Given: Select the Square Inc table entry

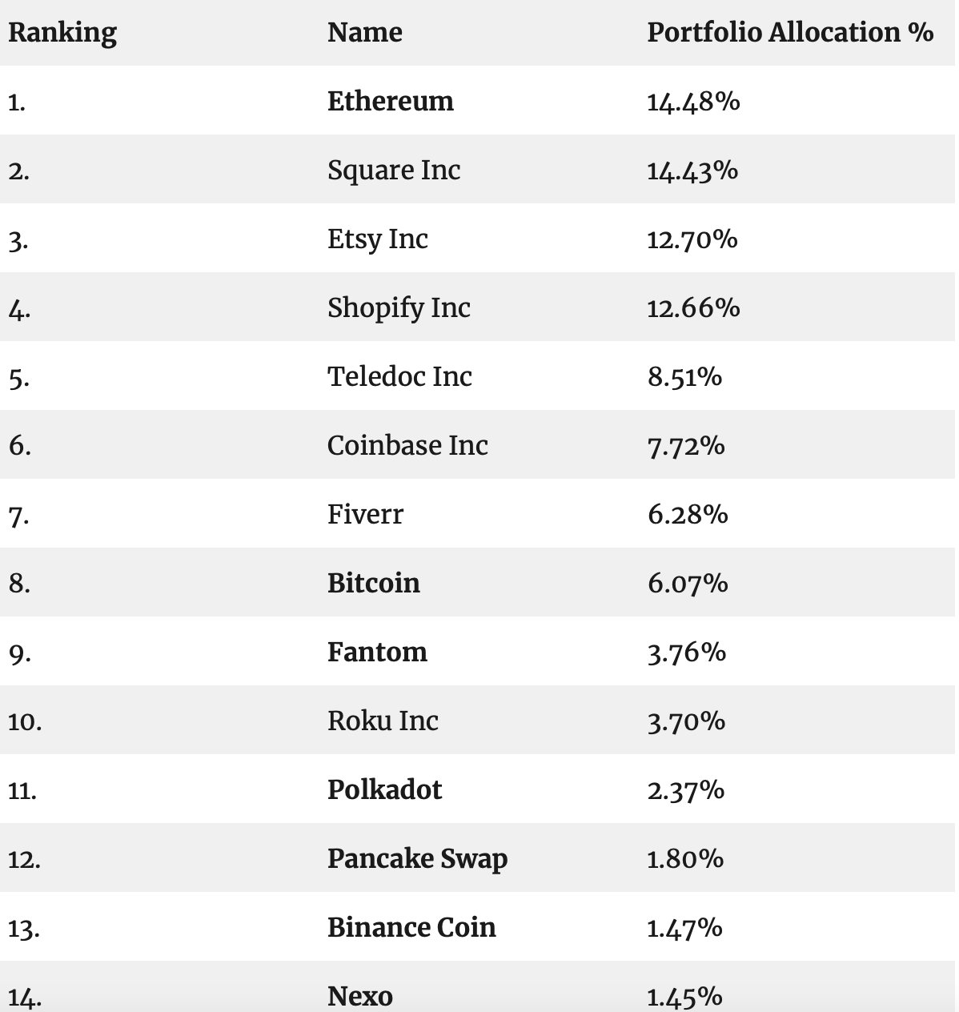Looking at the screenshot, I should click(x=394, y=171).
